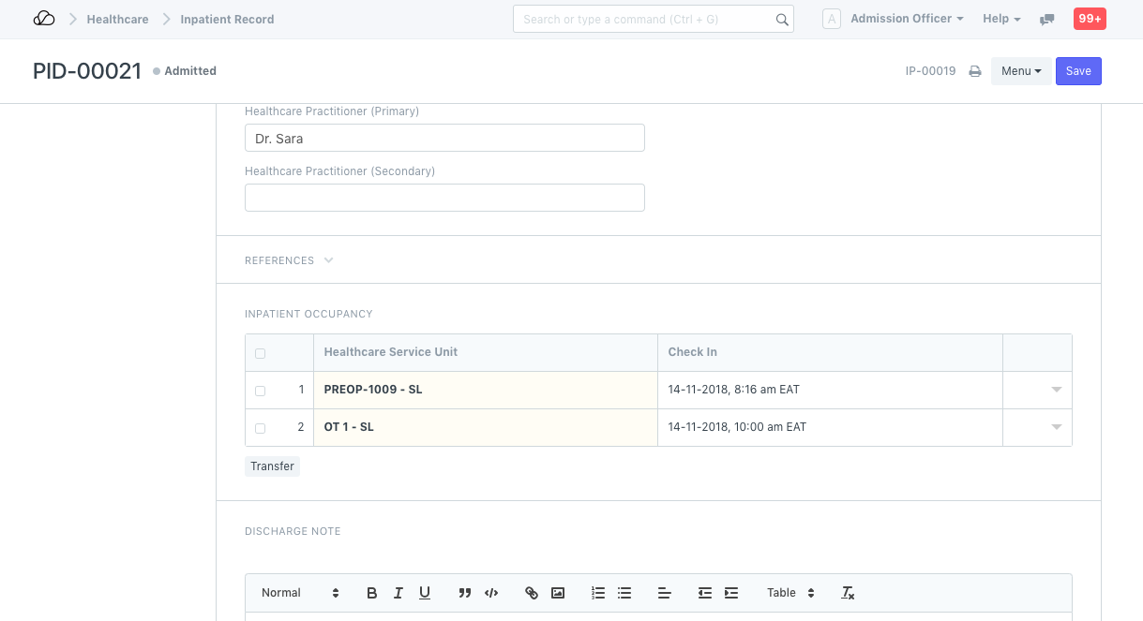Apply italic formatting in the editor toolbar
This screenshot has height=621, width=1143.
pyautogui.click(x=398, y=592)
